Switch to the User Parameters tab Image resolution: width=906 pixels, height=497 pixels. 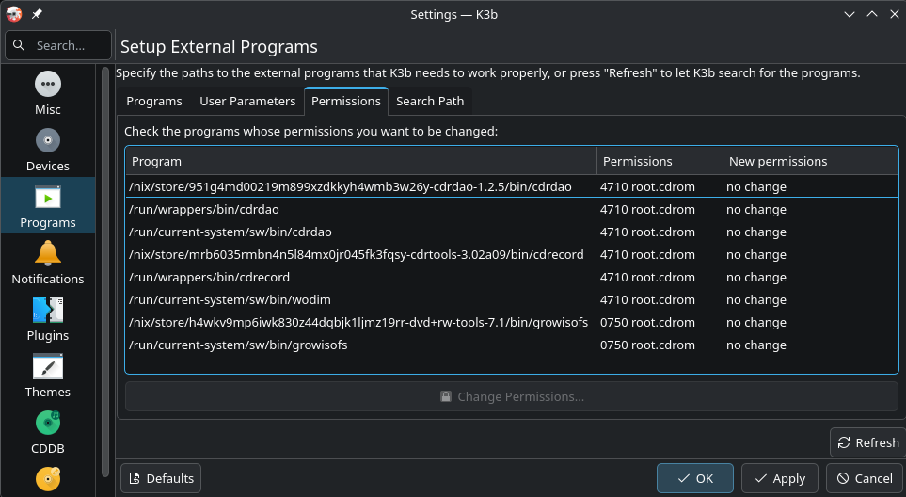(247, 101)
